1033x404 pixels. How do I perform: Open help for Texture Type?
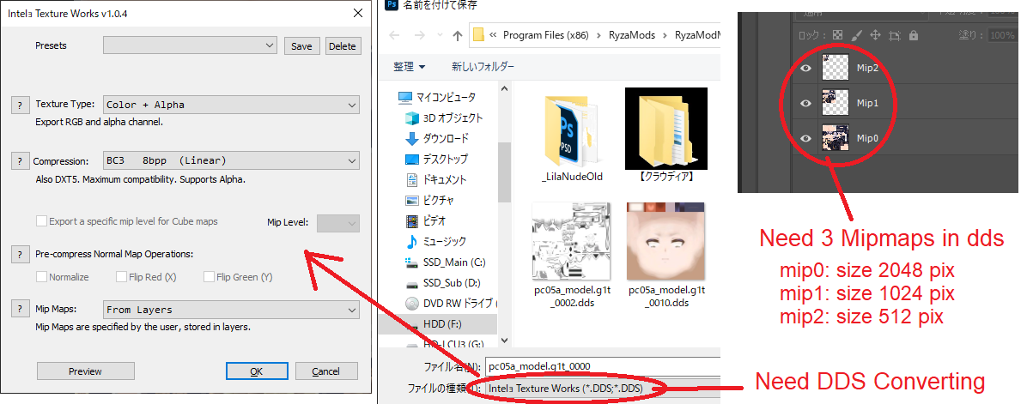20,105
